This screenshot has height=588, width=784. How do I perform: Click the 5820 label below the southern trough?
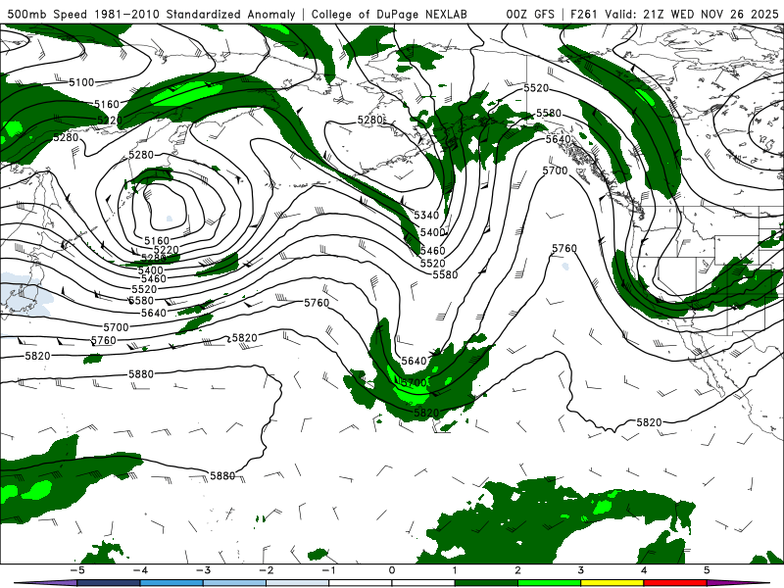point(426,413)
